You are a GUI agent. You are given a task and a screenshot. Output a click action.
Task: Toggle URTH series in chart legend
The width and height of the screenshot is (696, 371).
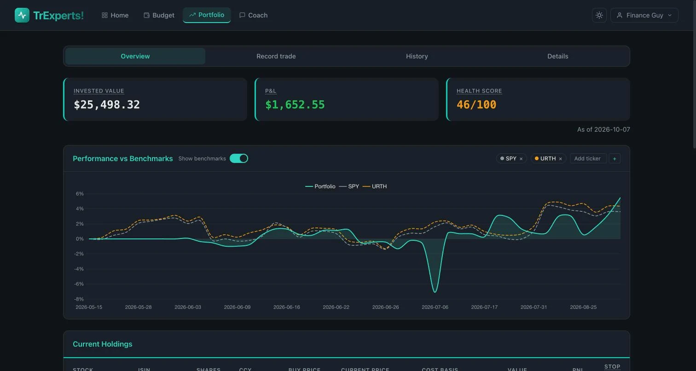pos(375,186)
